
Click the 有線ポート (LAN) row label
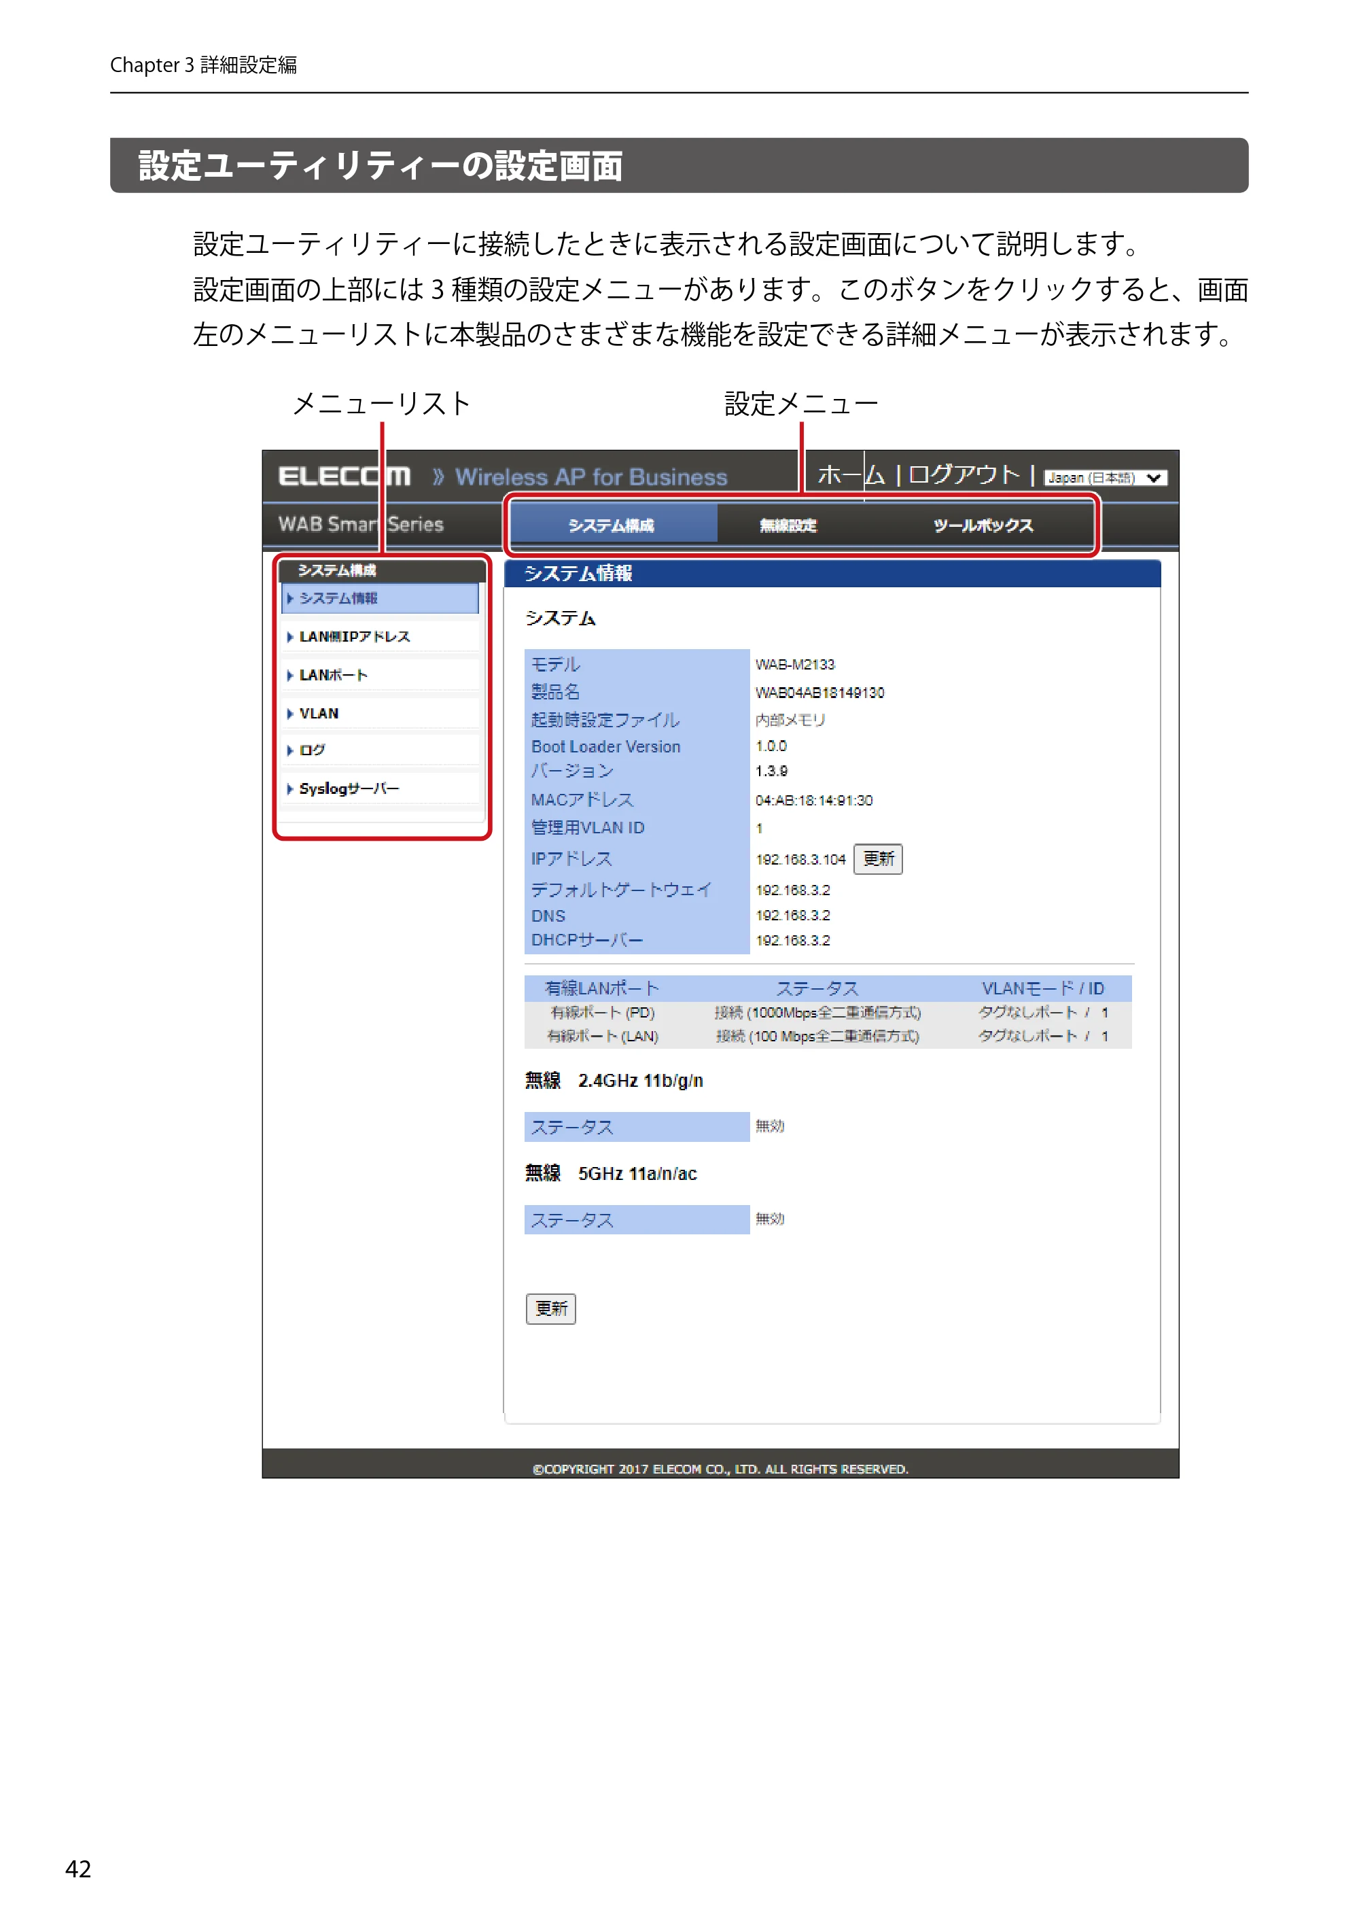coord(602,1036)
